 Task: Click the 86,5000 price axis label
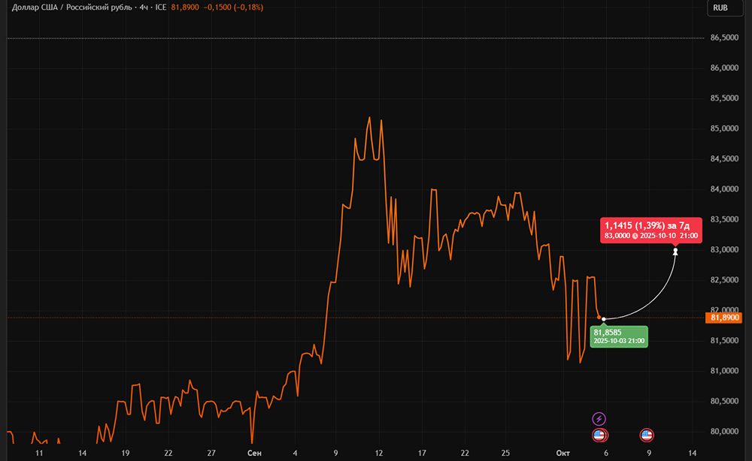(x=724, y=38)
